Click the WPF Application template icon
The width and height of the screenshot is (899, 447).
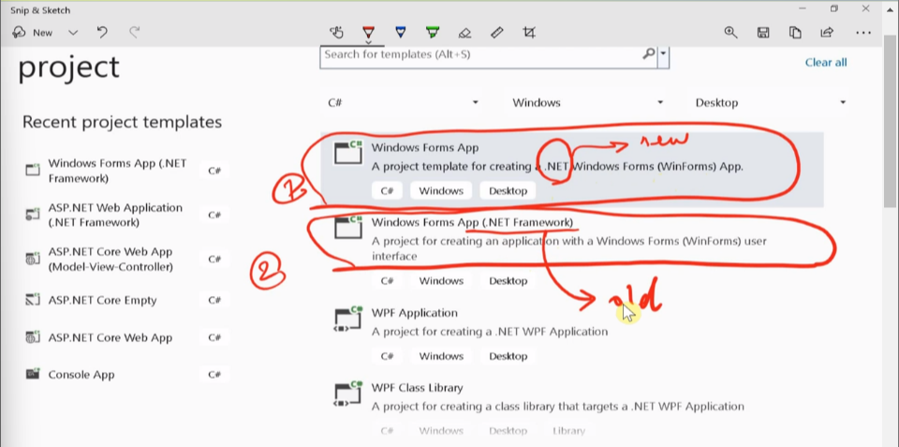[348, 319]
